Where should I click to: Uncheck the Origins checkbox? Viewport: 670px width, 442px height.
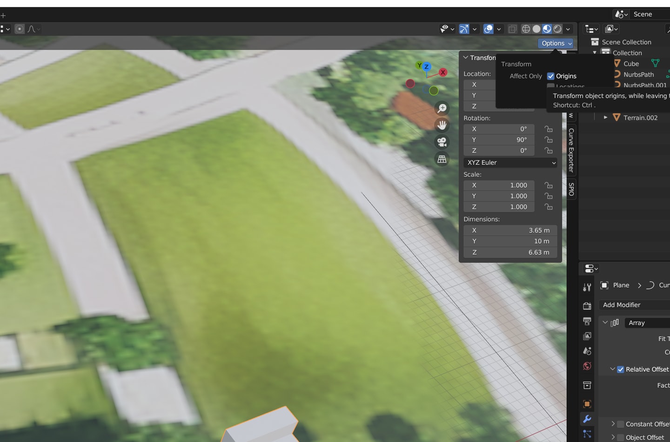pos(551,76)
